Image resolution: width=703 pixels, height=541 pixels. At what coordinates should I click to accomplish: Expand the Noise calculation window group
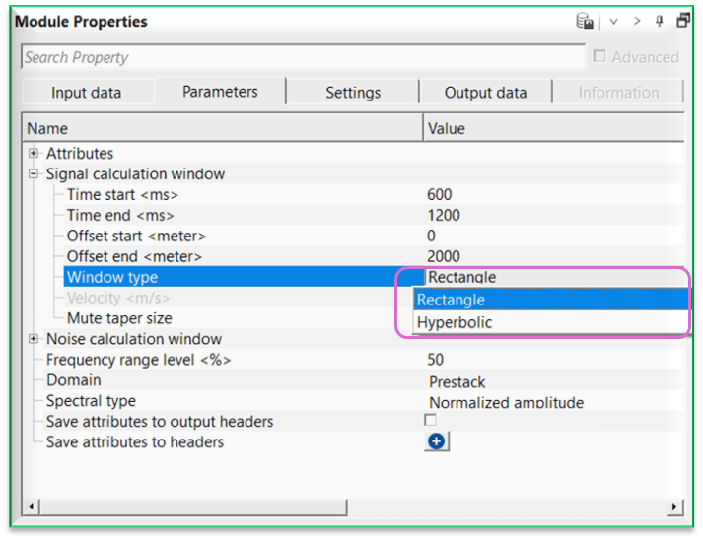pyautogui.click(x=34, y=339)
